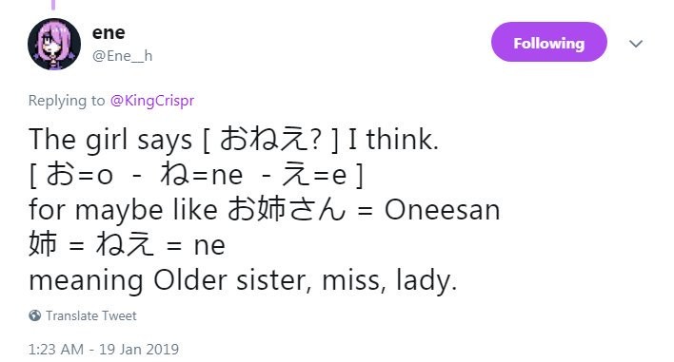Click the 19 Jan 2019 date text
Image resolution: width=674 pixels, height=362 pixels.
[x=139, y=349]
